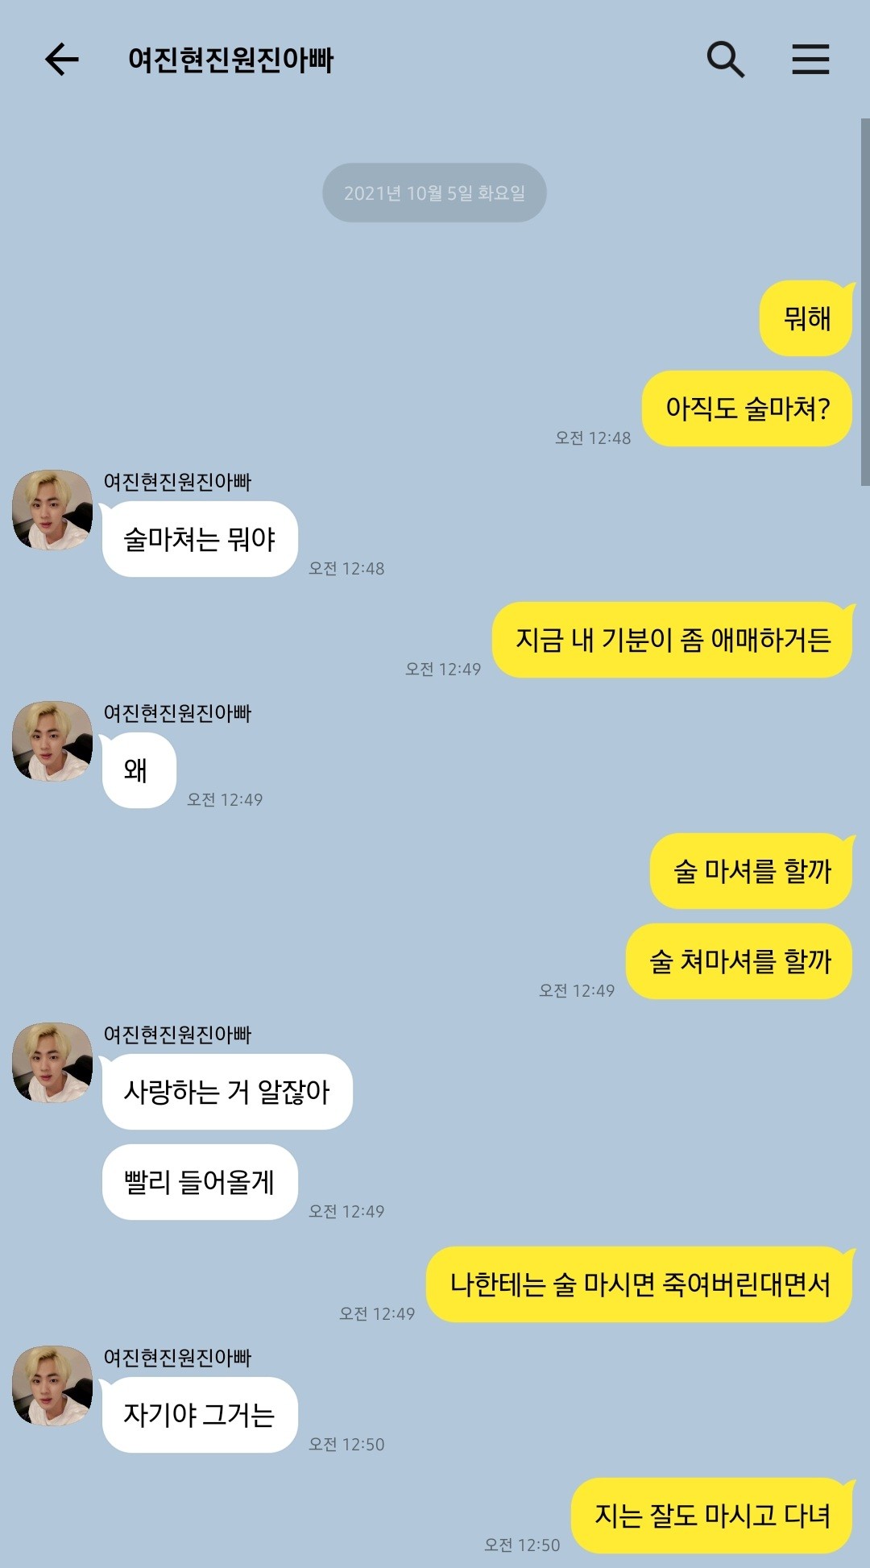Tap message 나한테는 술 마시면 죽여버린대면서

pos(640,1284)
